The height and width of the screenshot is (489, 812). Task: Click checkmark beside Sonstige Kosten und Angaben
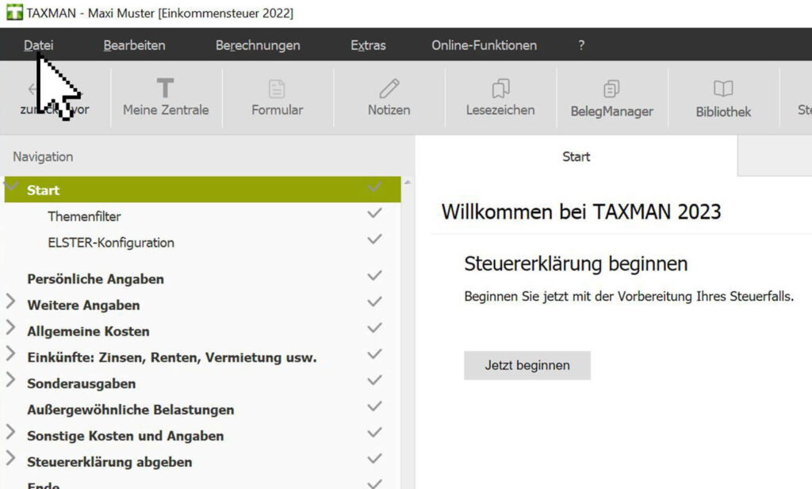pos(374,432)
